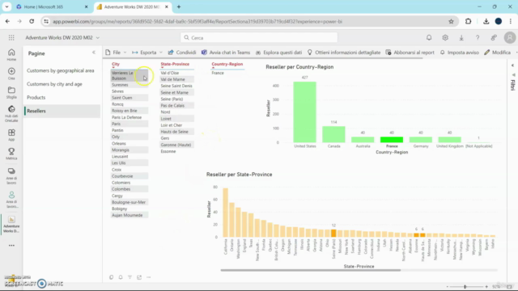
Task: Expand the Filtri pane
Action: point(512,65)
